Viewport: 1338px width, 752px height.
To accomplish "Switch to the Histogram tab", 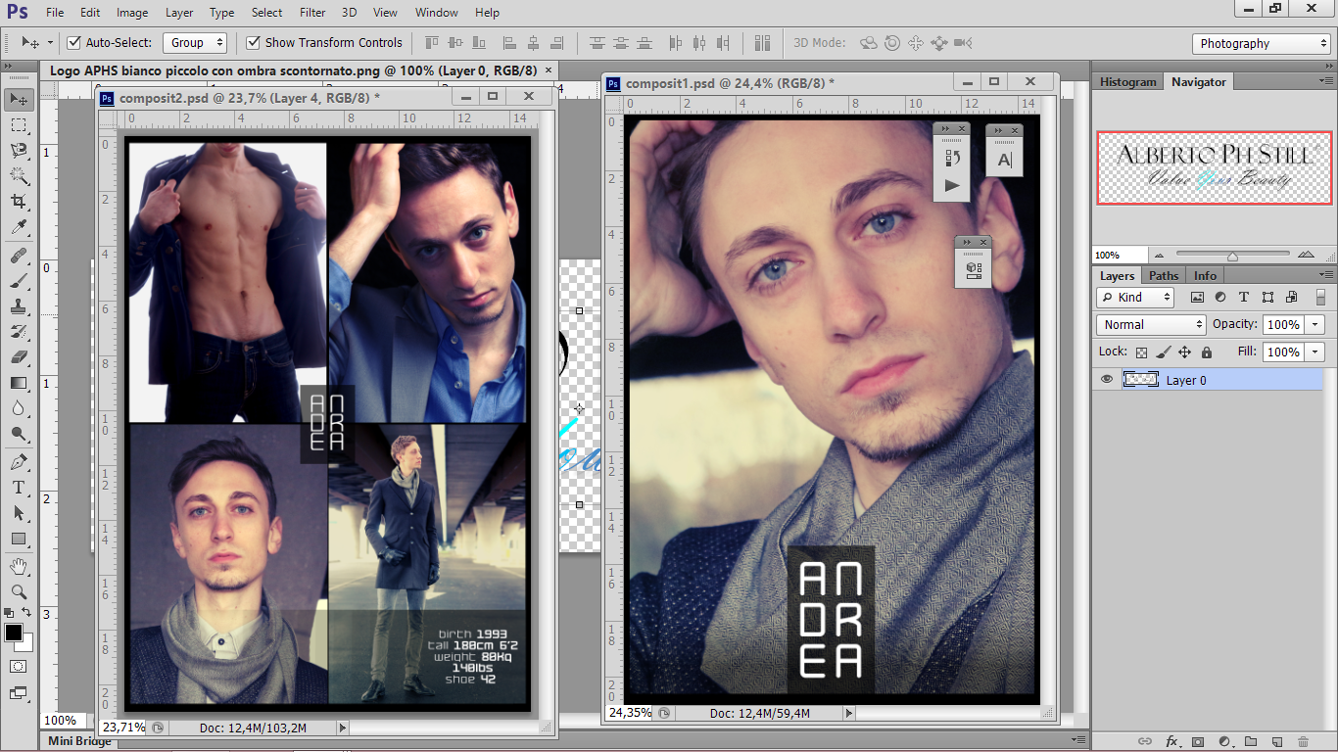I will (1127, 82).
